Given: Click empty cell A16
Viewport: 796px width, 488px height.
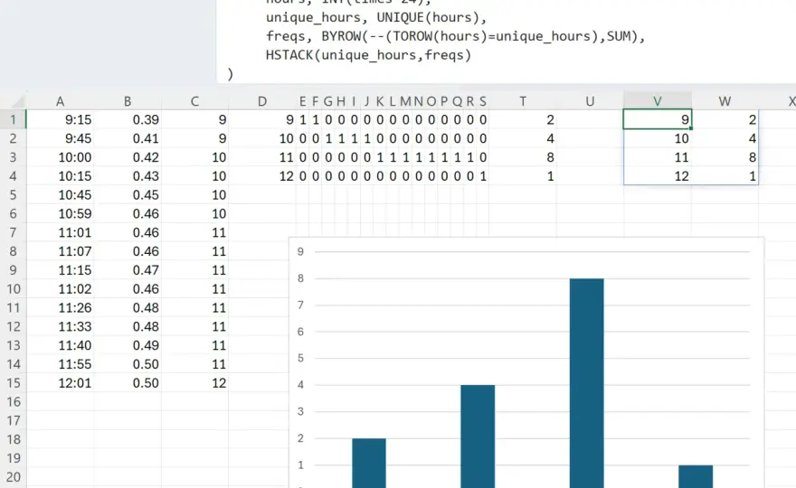Looking at the screenshot, I should pyautogui.click(x=60, y=402).
